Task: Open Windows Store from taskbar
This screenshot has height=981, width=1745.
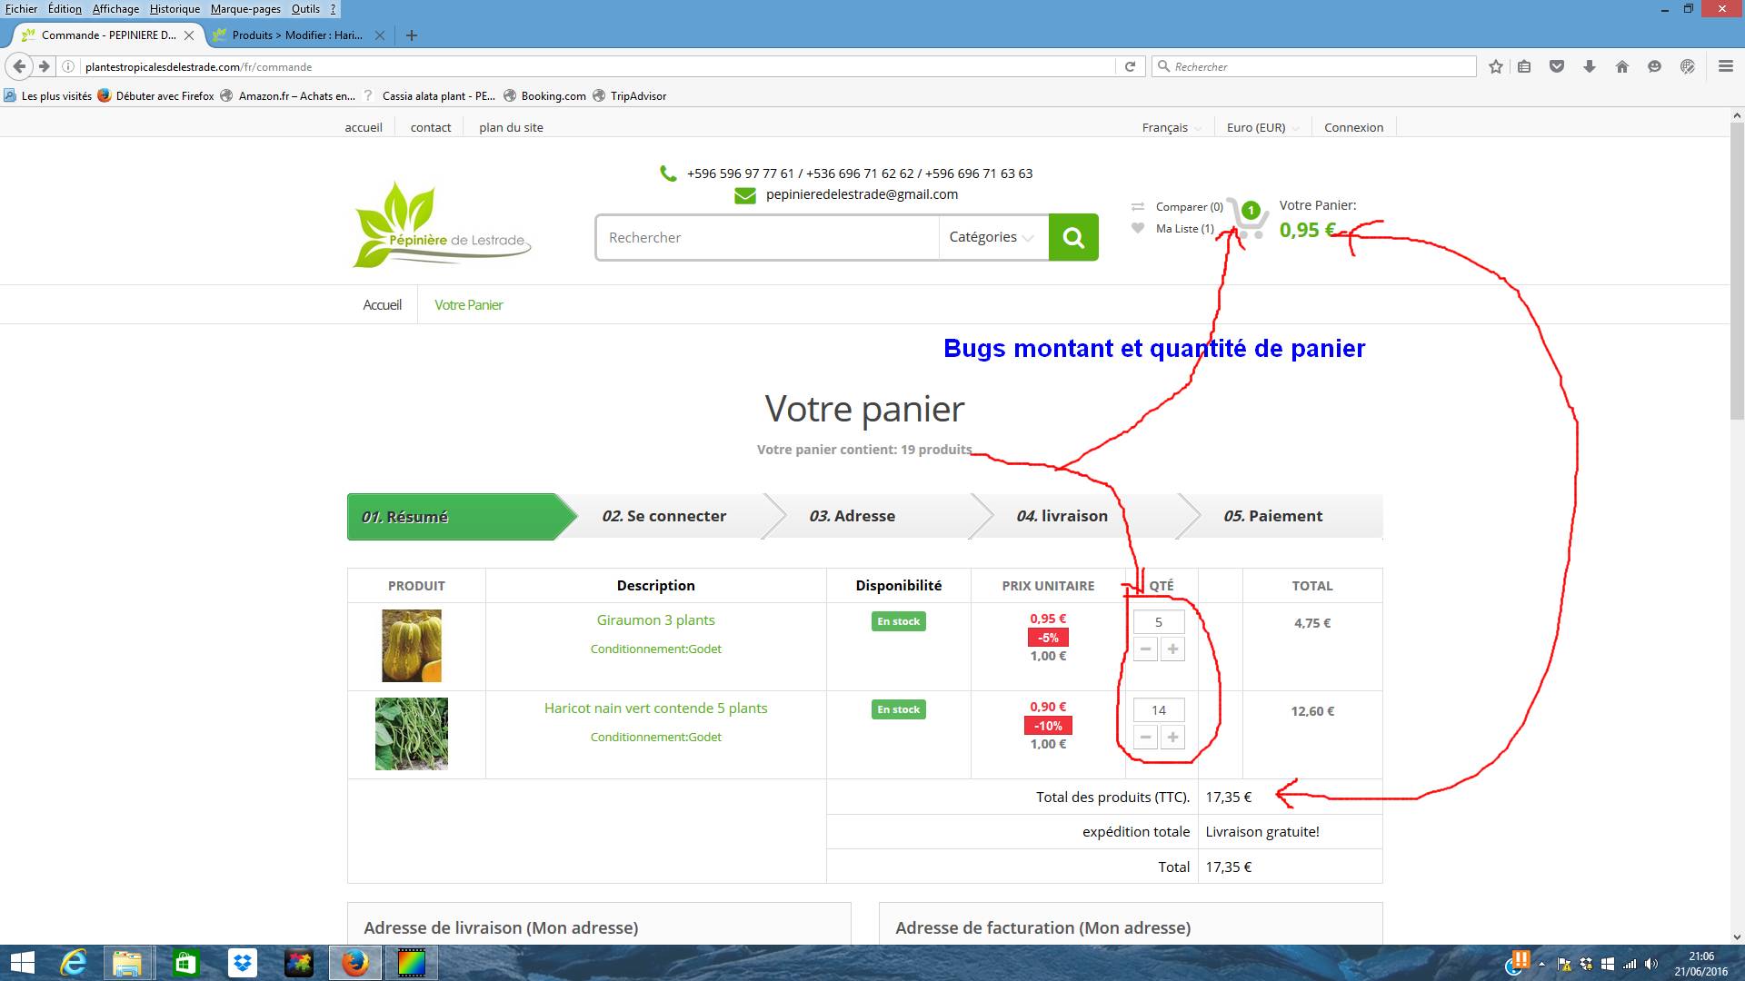Action: (x=185, y=963)
